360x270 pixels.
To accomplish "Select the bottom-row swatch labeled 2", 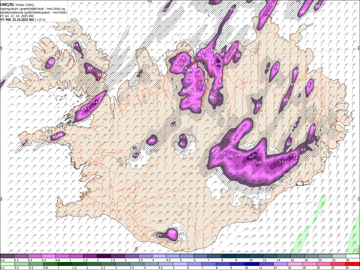I will (93, 264).
